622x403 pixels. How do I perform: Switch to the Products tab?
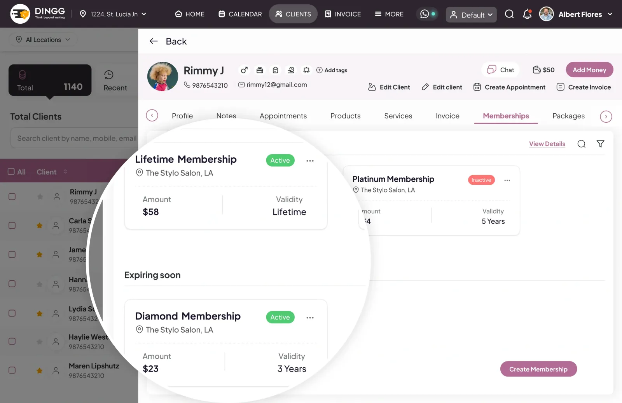345,116
